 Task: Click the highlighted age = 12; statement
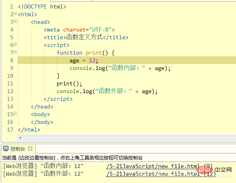(x=84, y=61)
